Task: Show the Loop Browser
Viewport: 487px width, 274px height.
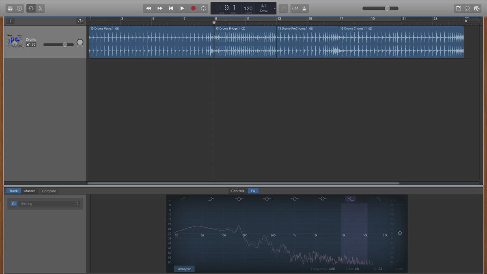Action: click(x=468, y=8)
